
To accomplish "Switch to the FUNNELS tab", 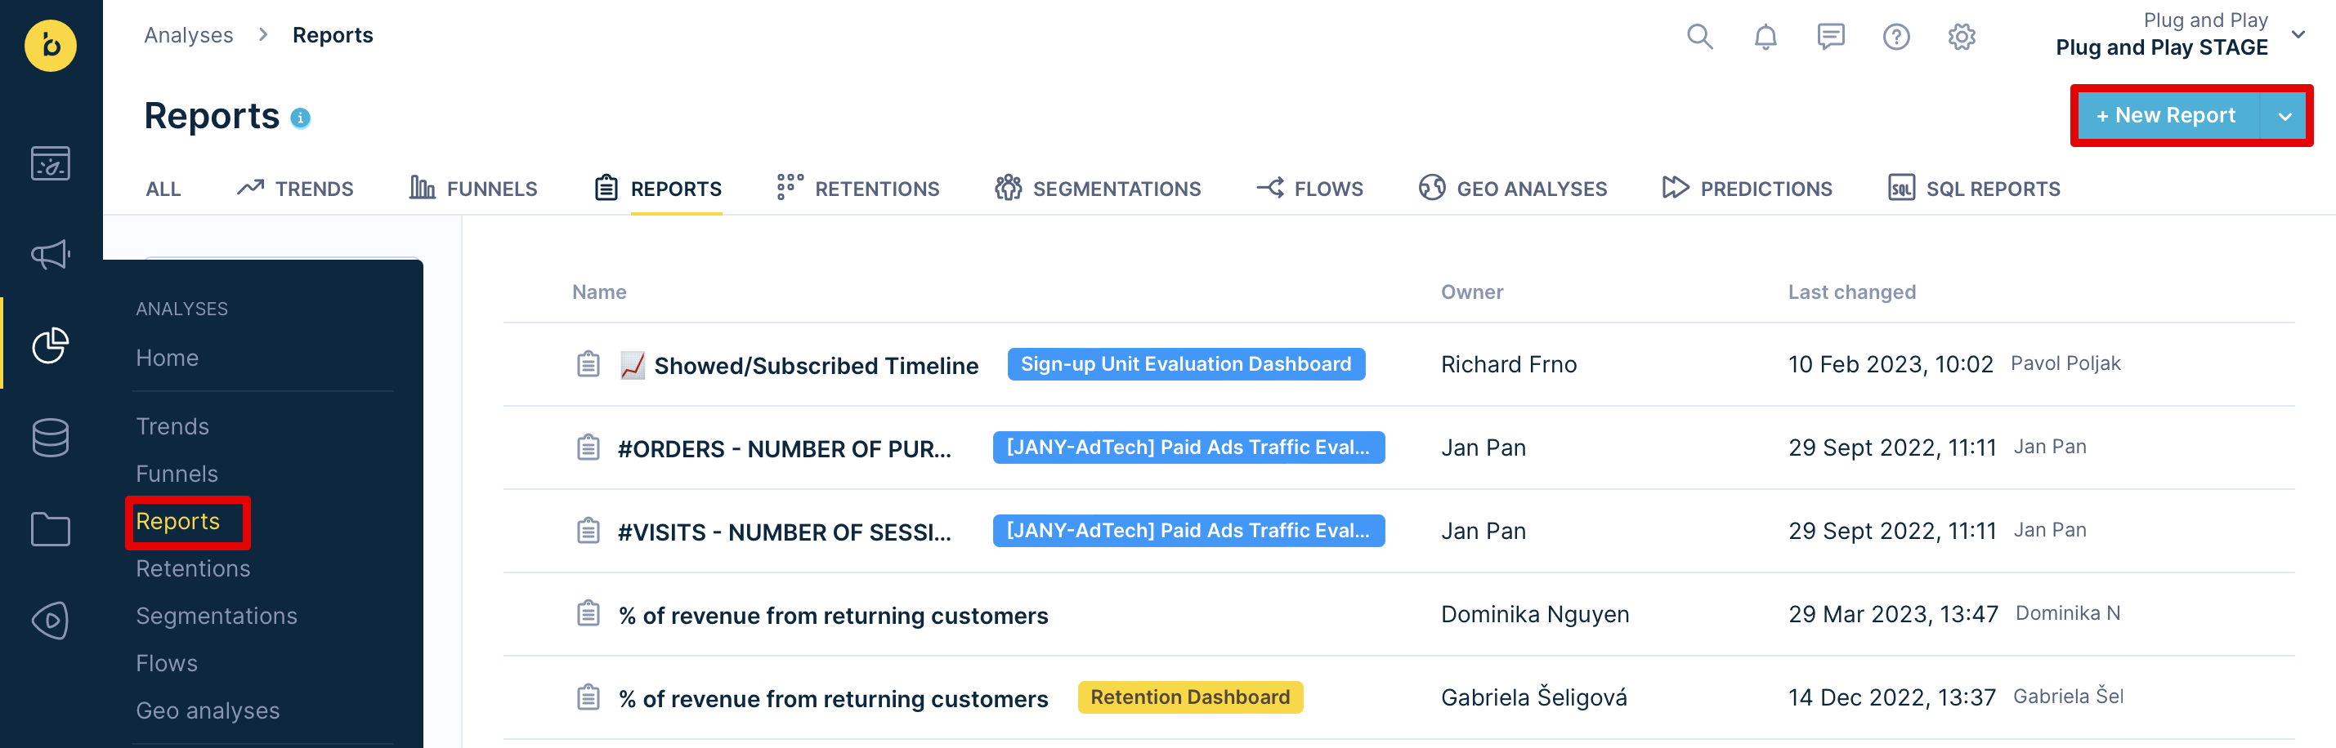I will tap(473, 189).
